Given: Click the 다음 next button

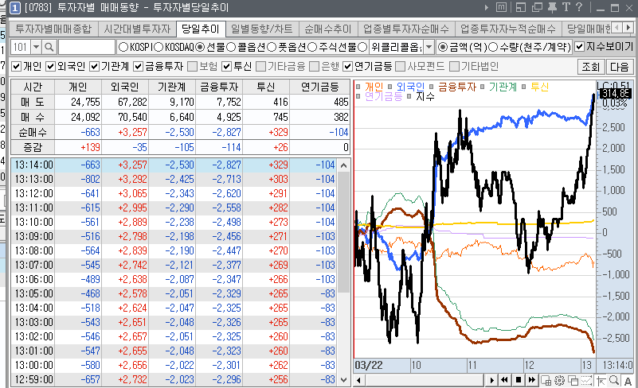Looking at the screenshot, I should point(620,66).
